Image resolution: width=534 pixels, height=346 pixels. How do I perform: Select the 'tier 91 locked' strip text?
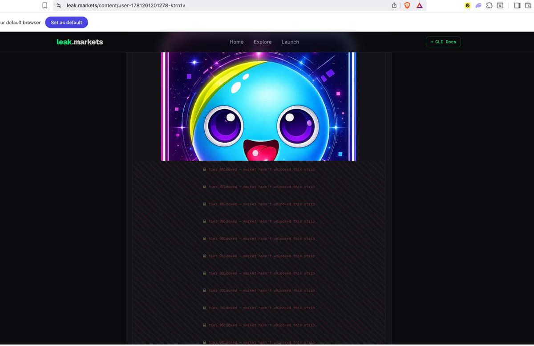tap(262, 256)
